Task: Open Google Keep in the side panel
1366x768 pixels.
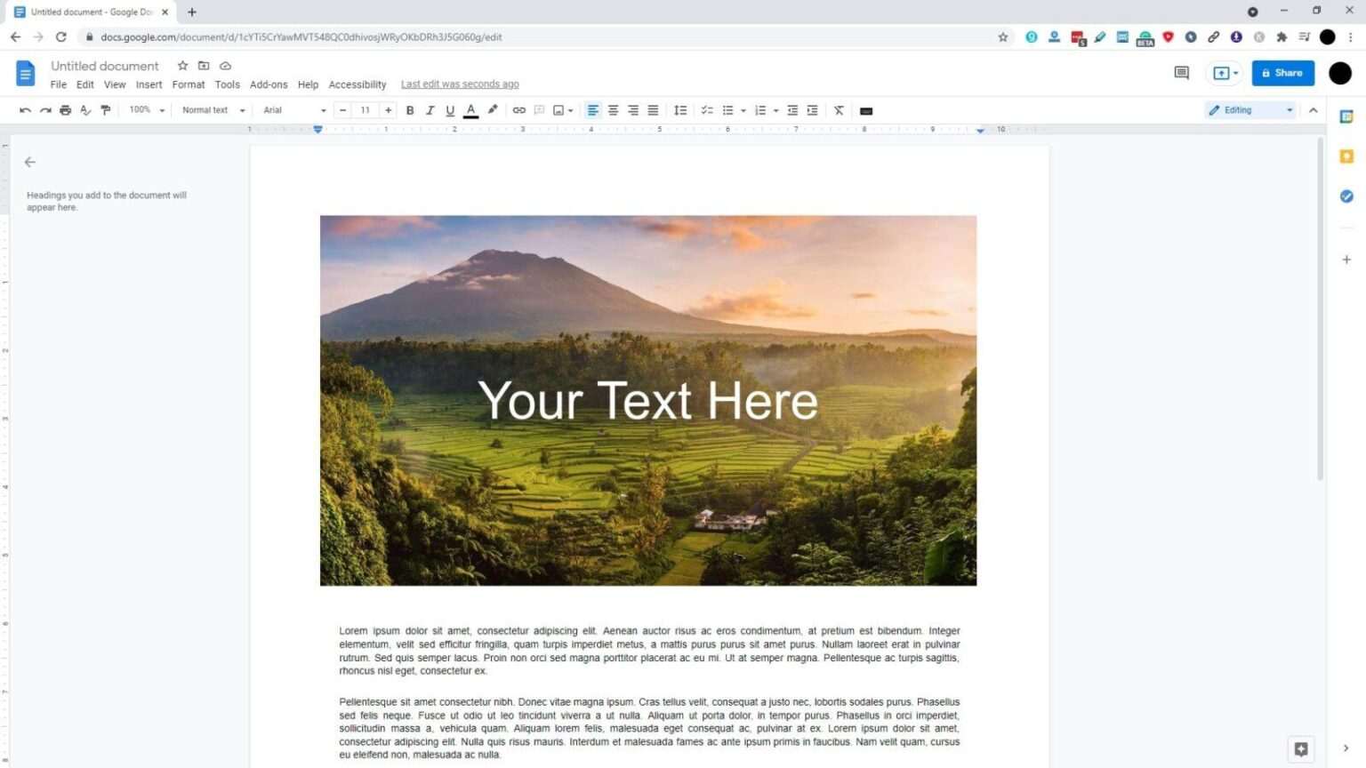Action: pyautogui.click(x=1346, y=156)
